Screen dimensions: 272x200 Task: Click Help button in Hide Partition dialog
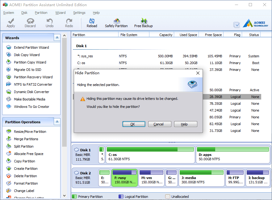[186, 124]
